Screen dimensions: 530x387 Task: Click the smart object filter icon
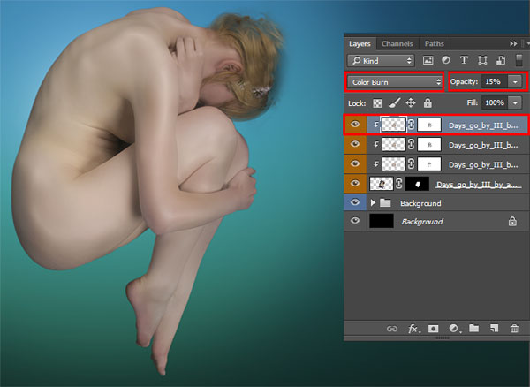pos(501,60)
